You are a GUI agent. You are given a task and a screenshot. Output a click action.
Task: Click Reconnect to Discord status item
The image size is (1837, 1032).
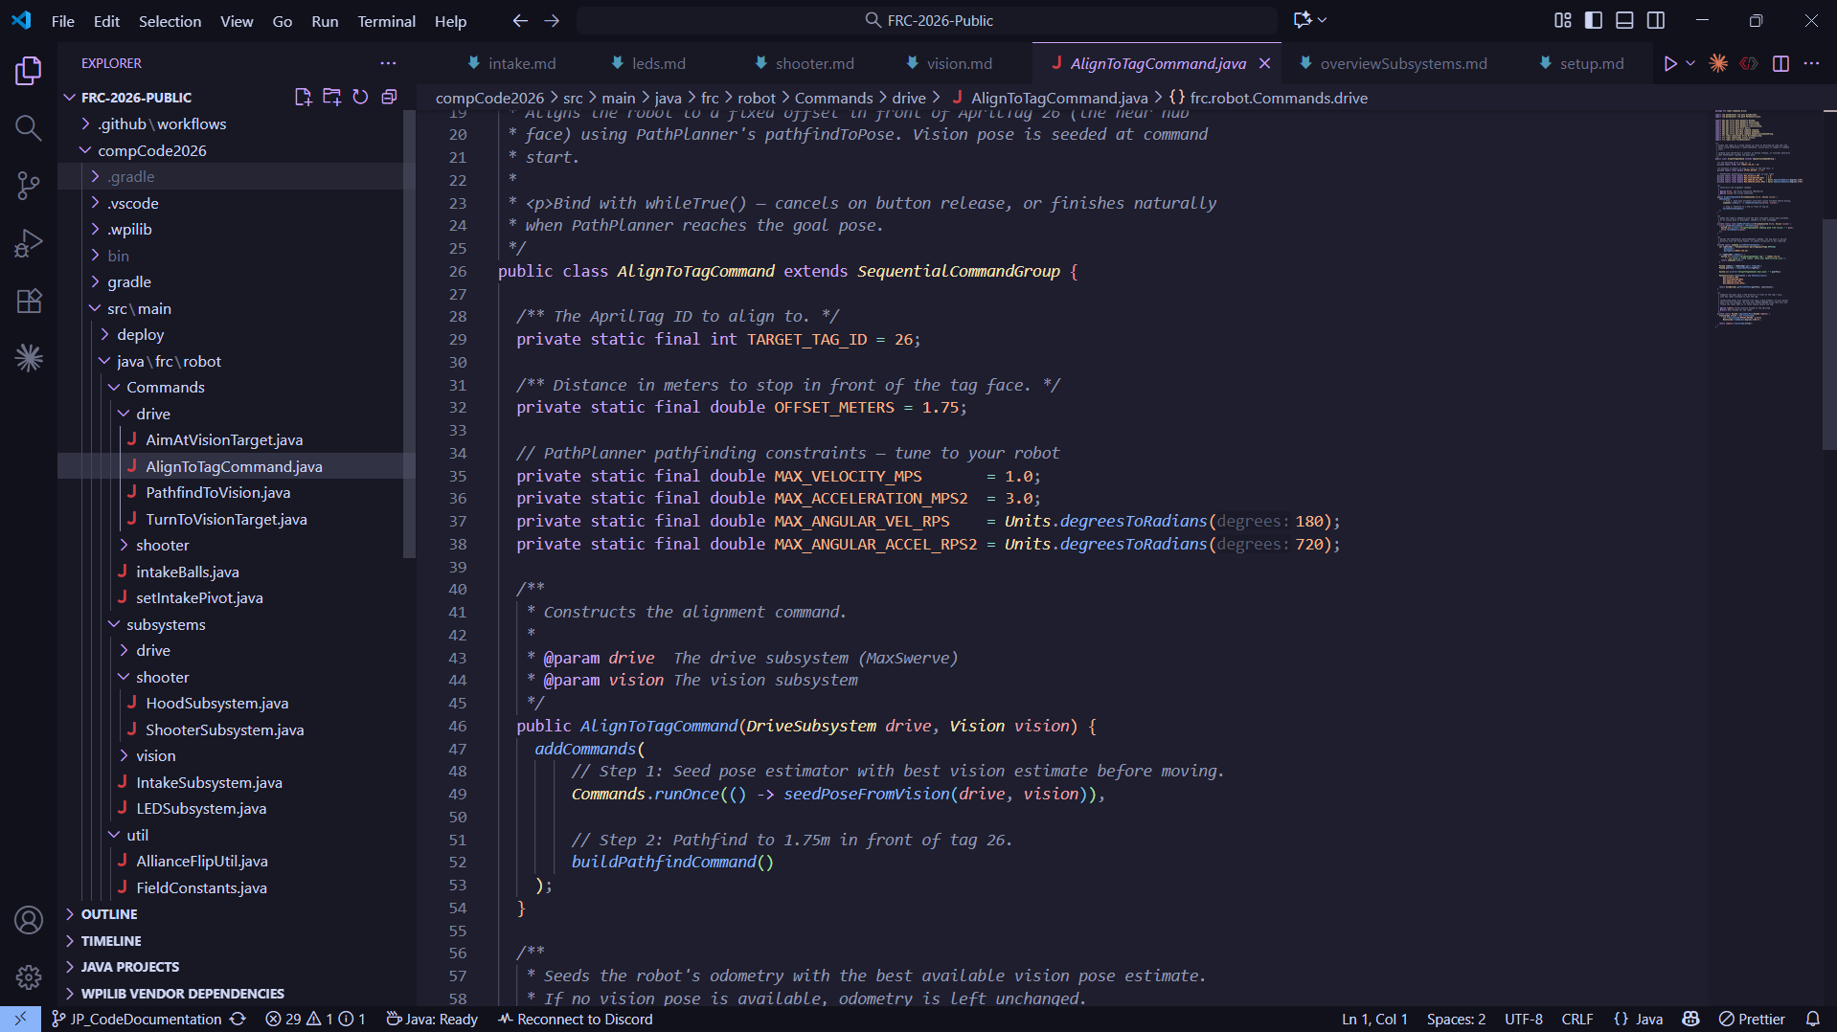point(575,1020)
